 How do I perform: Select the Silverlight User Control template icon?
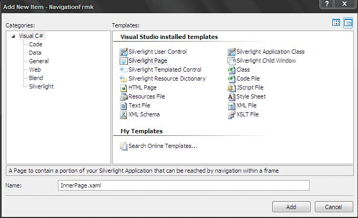[x=124, y=52]
